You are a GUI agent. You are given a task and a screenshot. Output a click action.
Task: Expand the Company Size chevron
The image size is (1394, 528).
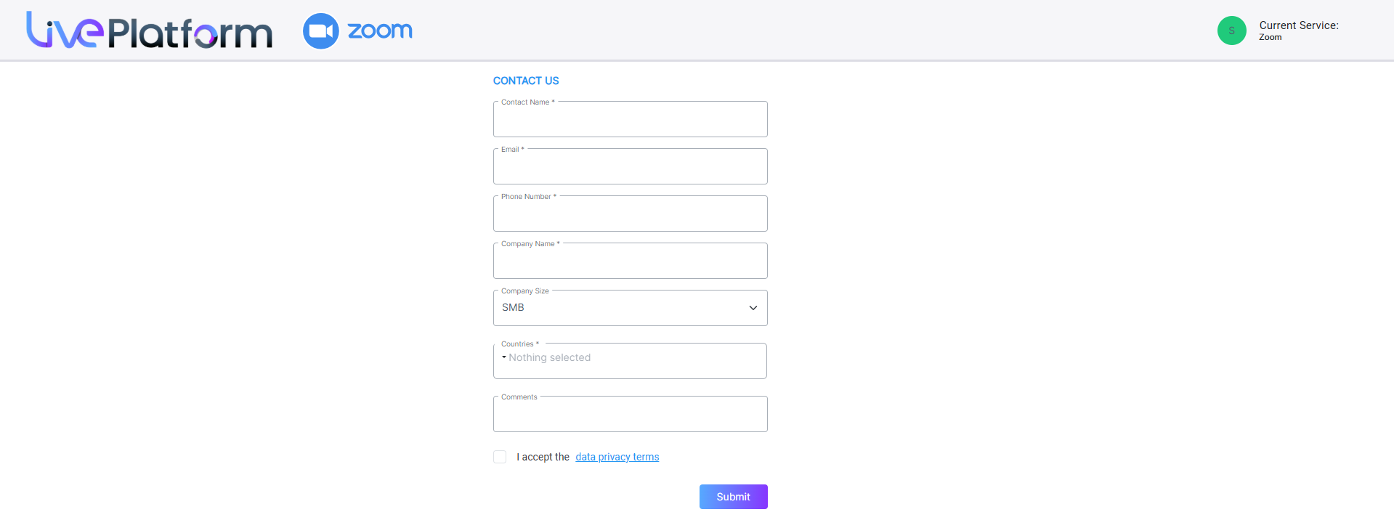753,308
